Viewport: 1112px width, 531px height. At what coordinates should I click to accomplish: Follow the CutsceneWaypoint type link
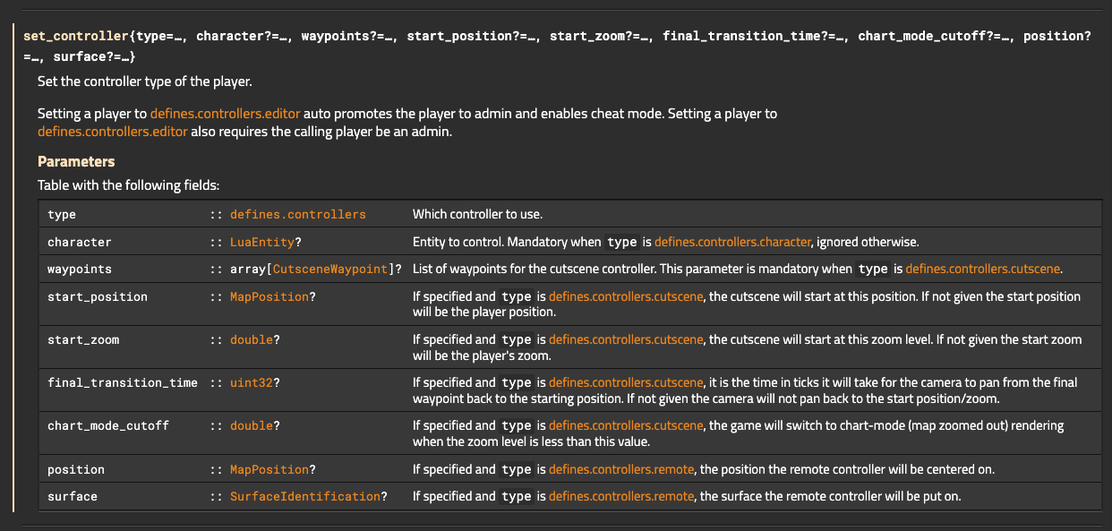[x=328, y=269]
